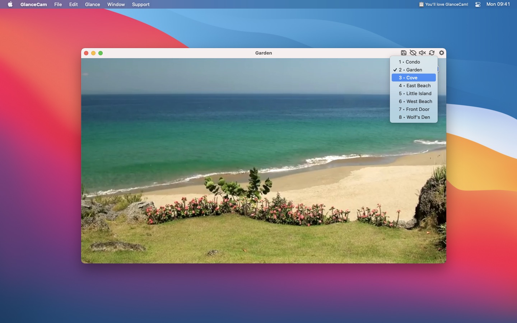Screen dimensions: 517x323
Task: Open the Window menu
Action: [116, 4]
